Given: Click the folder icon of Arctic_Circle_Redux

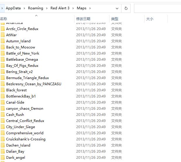Looking at the screenshot, I should coord(3,29).
